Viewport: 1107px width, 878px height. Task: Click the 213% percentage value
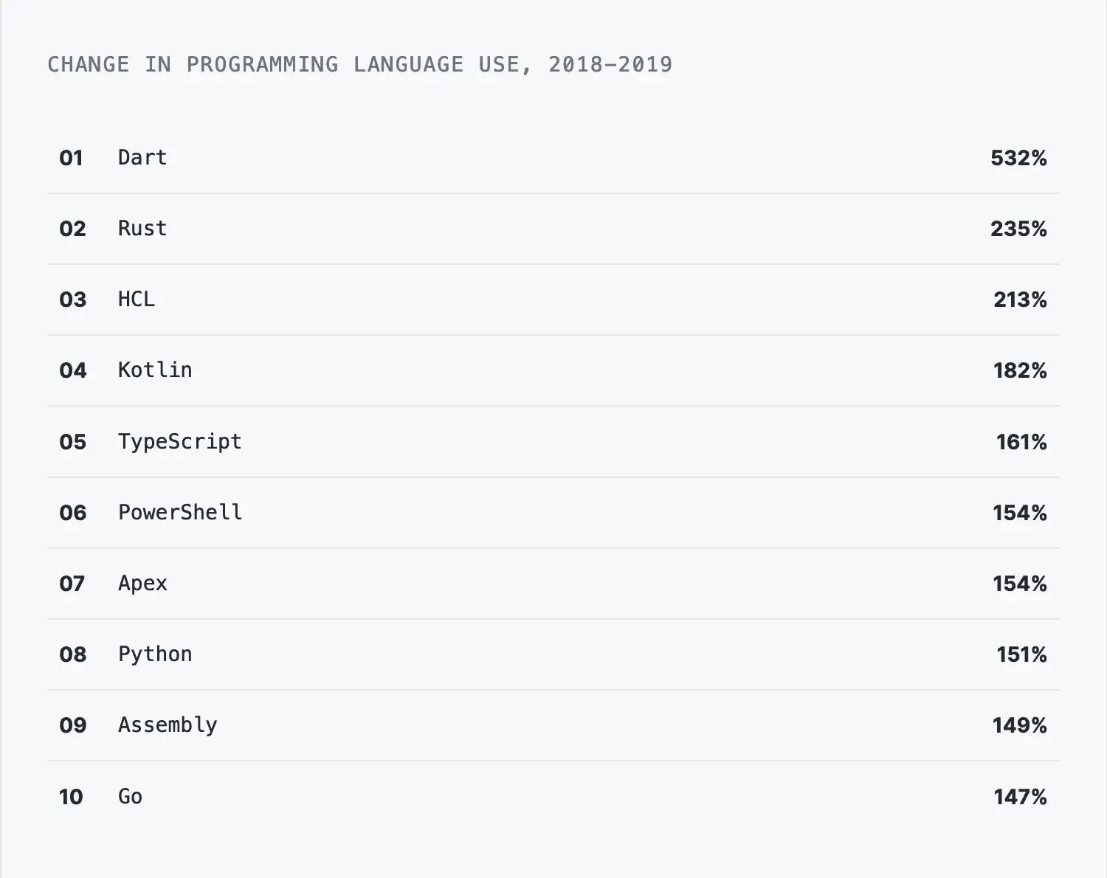[1020, 300]
